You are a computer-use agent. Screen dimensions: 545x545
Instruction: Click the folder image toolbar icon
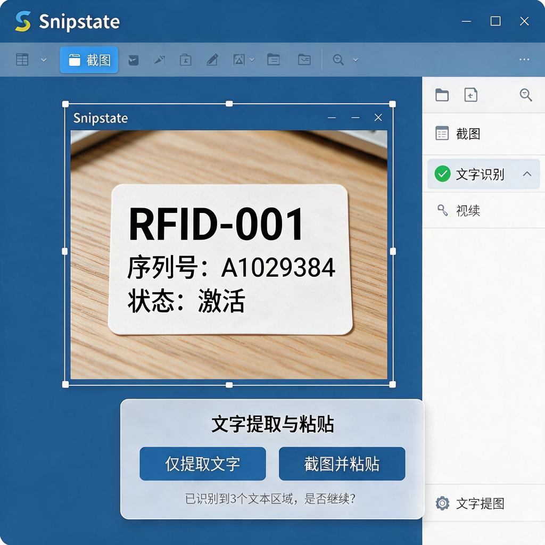click(x=304, y=60)
